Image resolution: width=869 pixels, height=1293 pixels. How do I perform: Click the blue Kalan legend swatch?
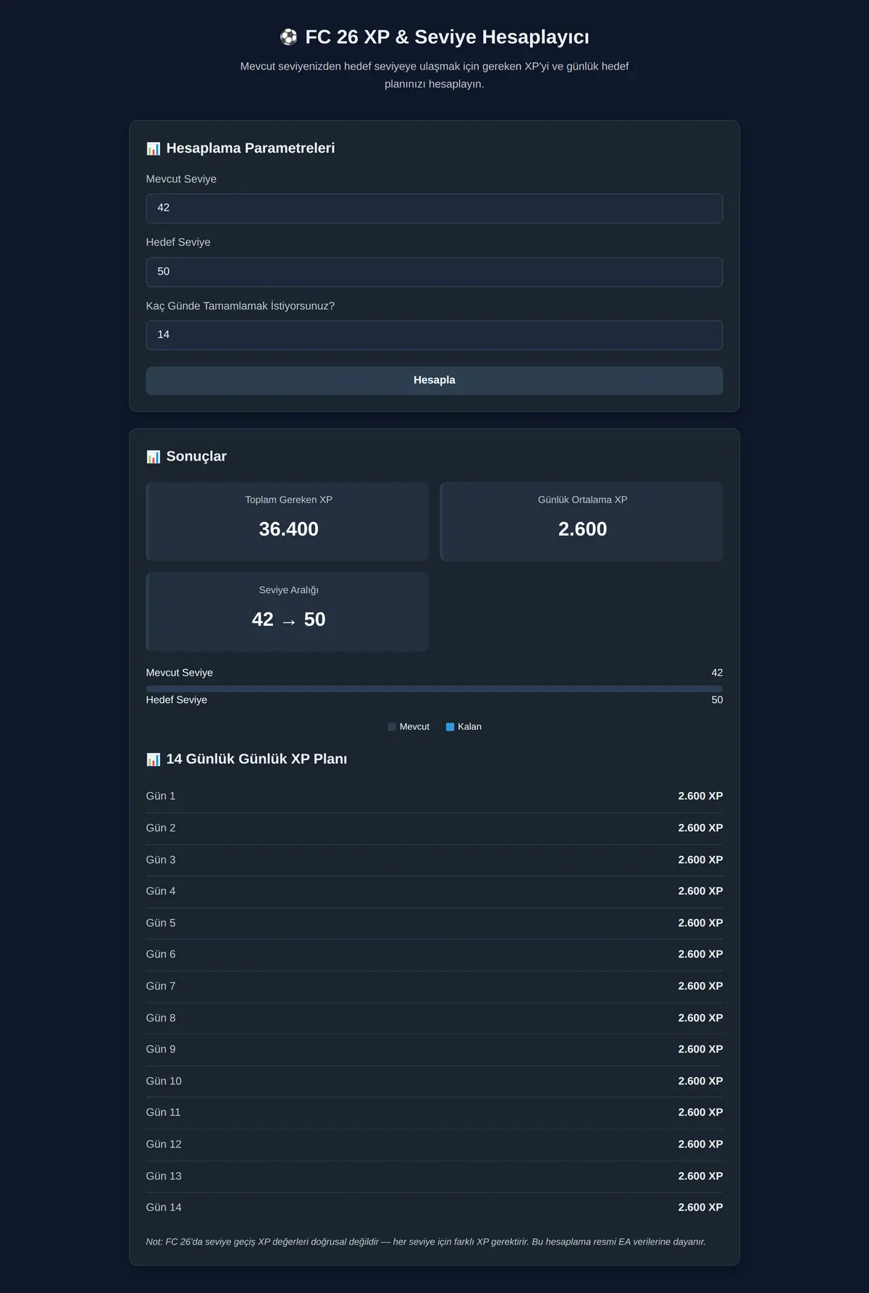(450, 727)
